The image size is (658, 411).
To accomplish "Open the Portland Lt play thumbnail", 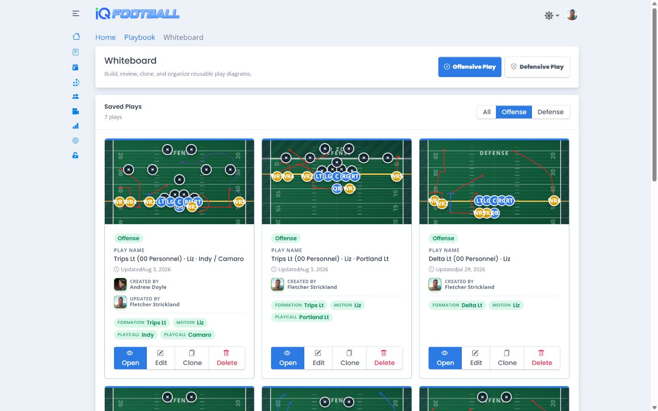I will (337, 182).
